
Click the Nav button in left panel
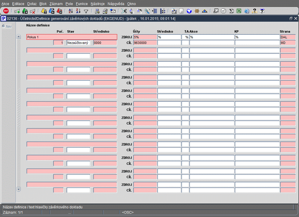7,26
